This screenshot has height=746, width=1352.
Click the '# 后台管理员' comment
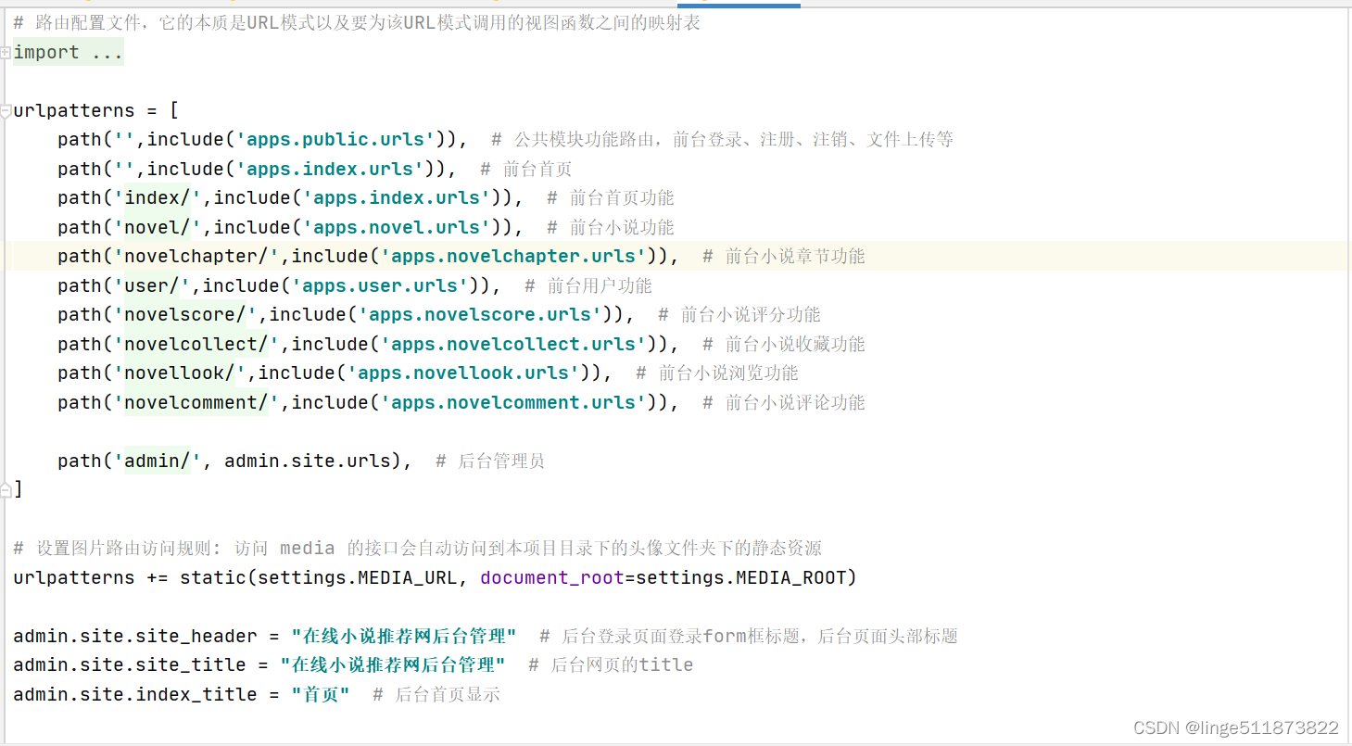coord(490,461)
